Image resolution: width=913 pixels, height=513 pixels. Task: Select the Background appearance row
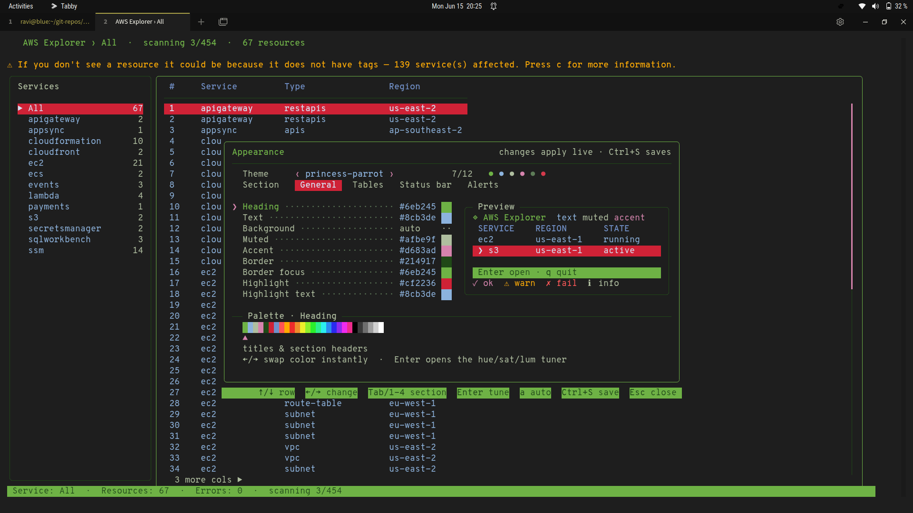point(342,228)
